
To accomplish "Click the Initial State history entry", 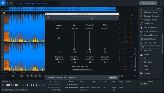I will 144,84.
